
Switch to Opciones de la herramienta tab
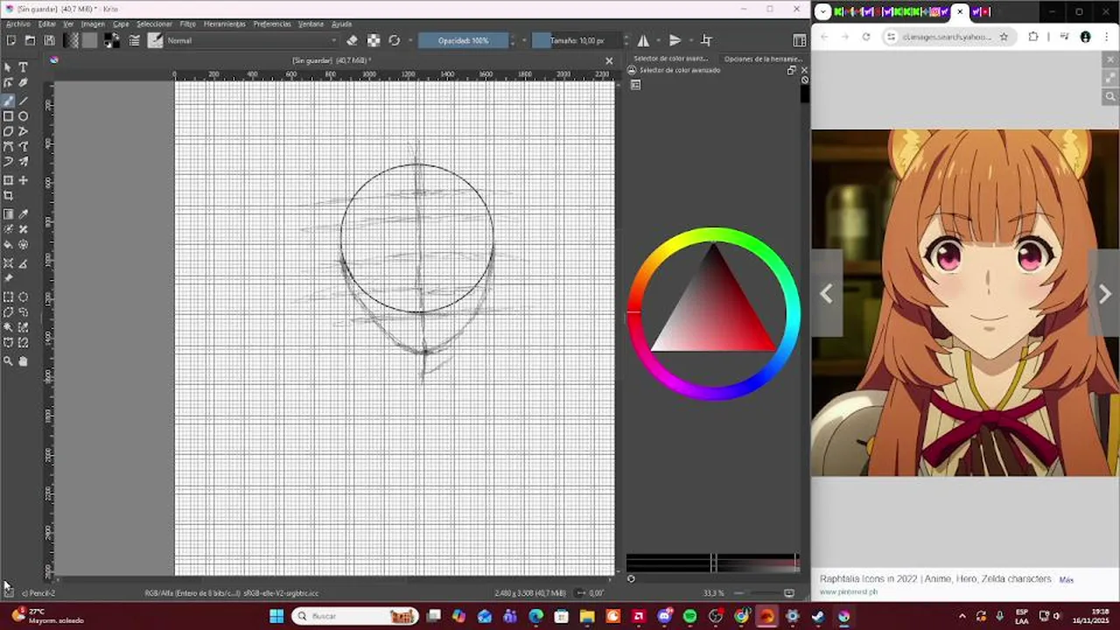[763, 59]
